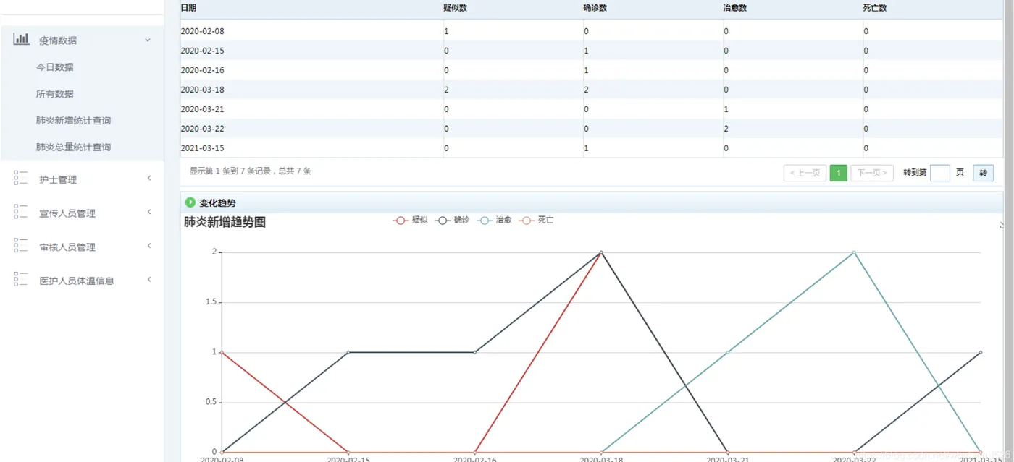1014x462 pixels.
Task: Expand the 医护人员体温信息 menu chevron
Action: [x=149, y=279]
